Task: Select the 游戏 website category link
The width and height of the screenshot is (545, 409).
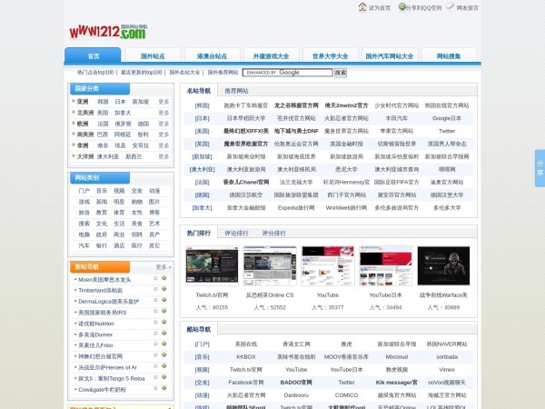Action: point(84,202)
